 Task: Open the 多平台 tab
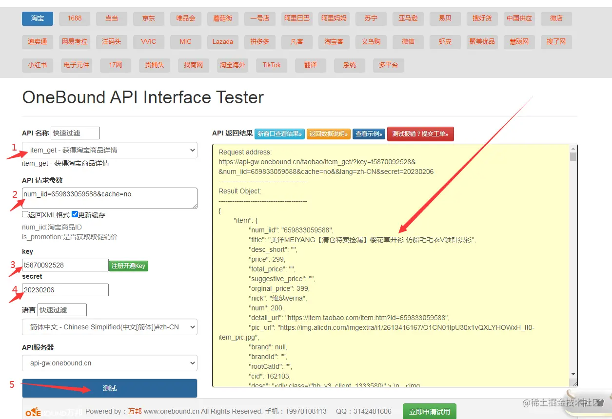tap(389, 65)
